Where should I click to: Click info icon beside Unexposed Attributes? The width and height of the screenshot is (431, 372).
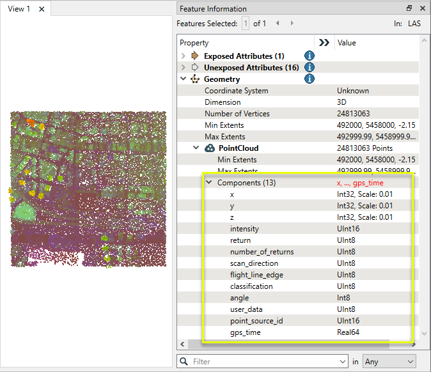(x=310, y=68)
